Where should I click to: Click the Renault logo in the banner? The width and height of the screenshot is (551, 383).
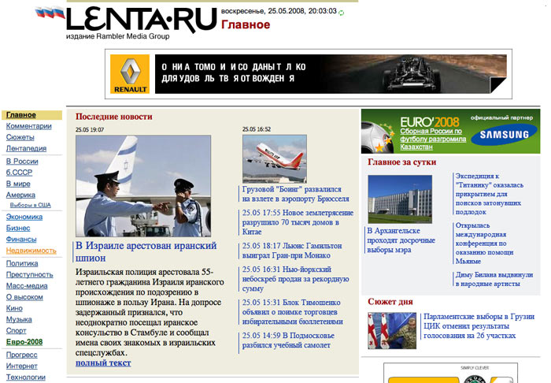tap(129, 73)
